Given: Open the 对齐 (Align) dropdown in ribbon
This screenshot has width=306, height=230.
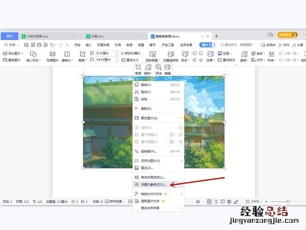Looking at the screenshot, I should 258,60.
